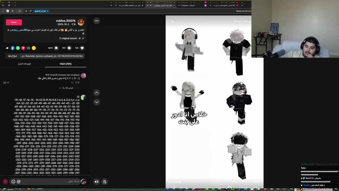Post the comment with the arrow button
339x191 pixels.
tap(5, 181)
